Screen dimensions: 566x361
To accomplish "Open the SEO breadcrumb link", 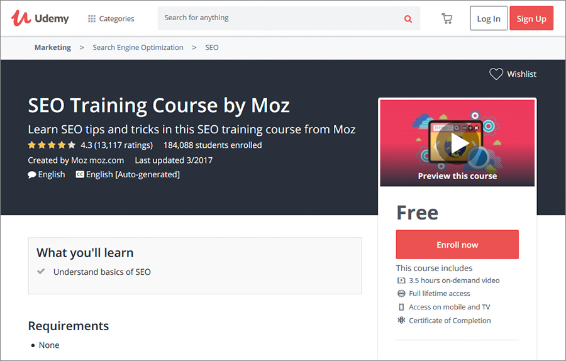I will pos(212,47).
